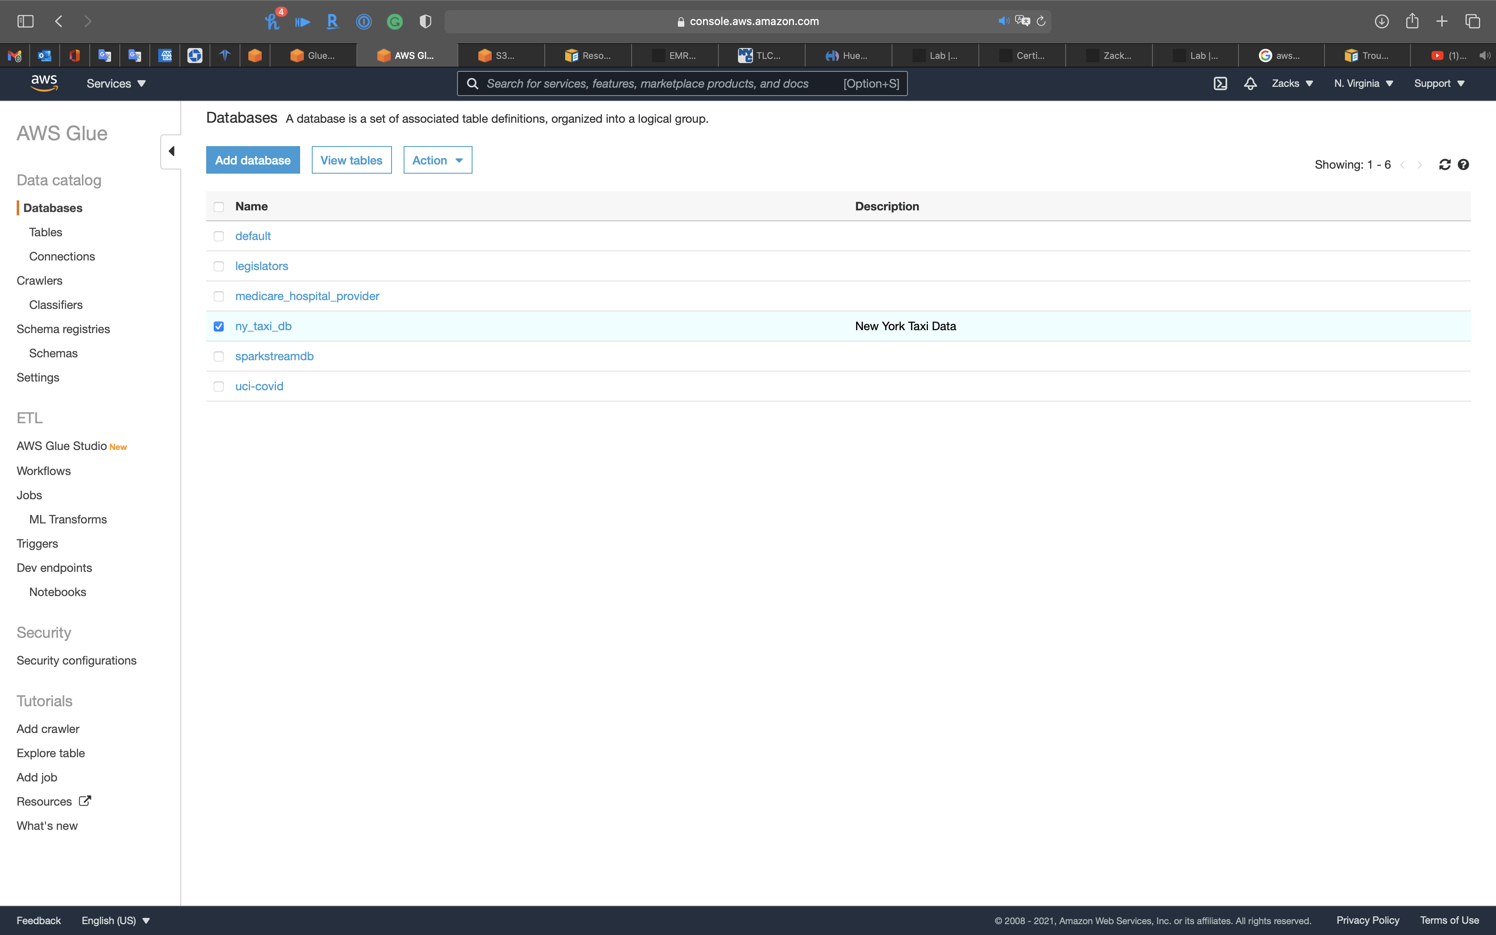Switch to the S3 browser tab
This screenshot has width=1496, height=935.
pos(501,56)
